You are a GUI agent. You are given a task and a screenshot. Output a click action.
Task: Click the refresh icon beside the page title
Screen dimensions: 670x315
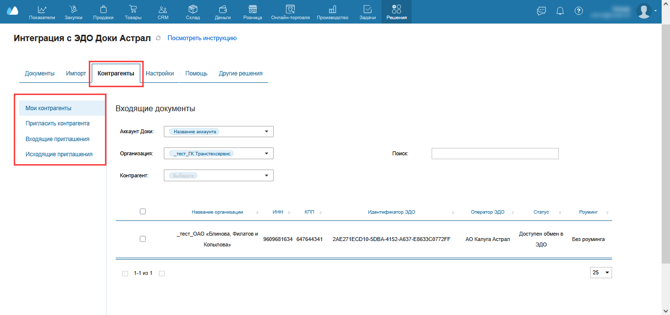tap(158, 38)
